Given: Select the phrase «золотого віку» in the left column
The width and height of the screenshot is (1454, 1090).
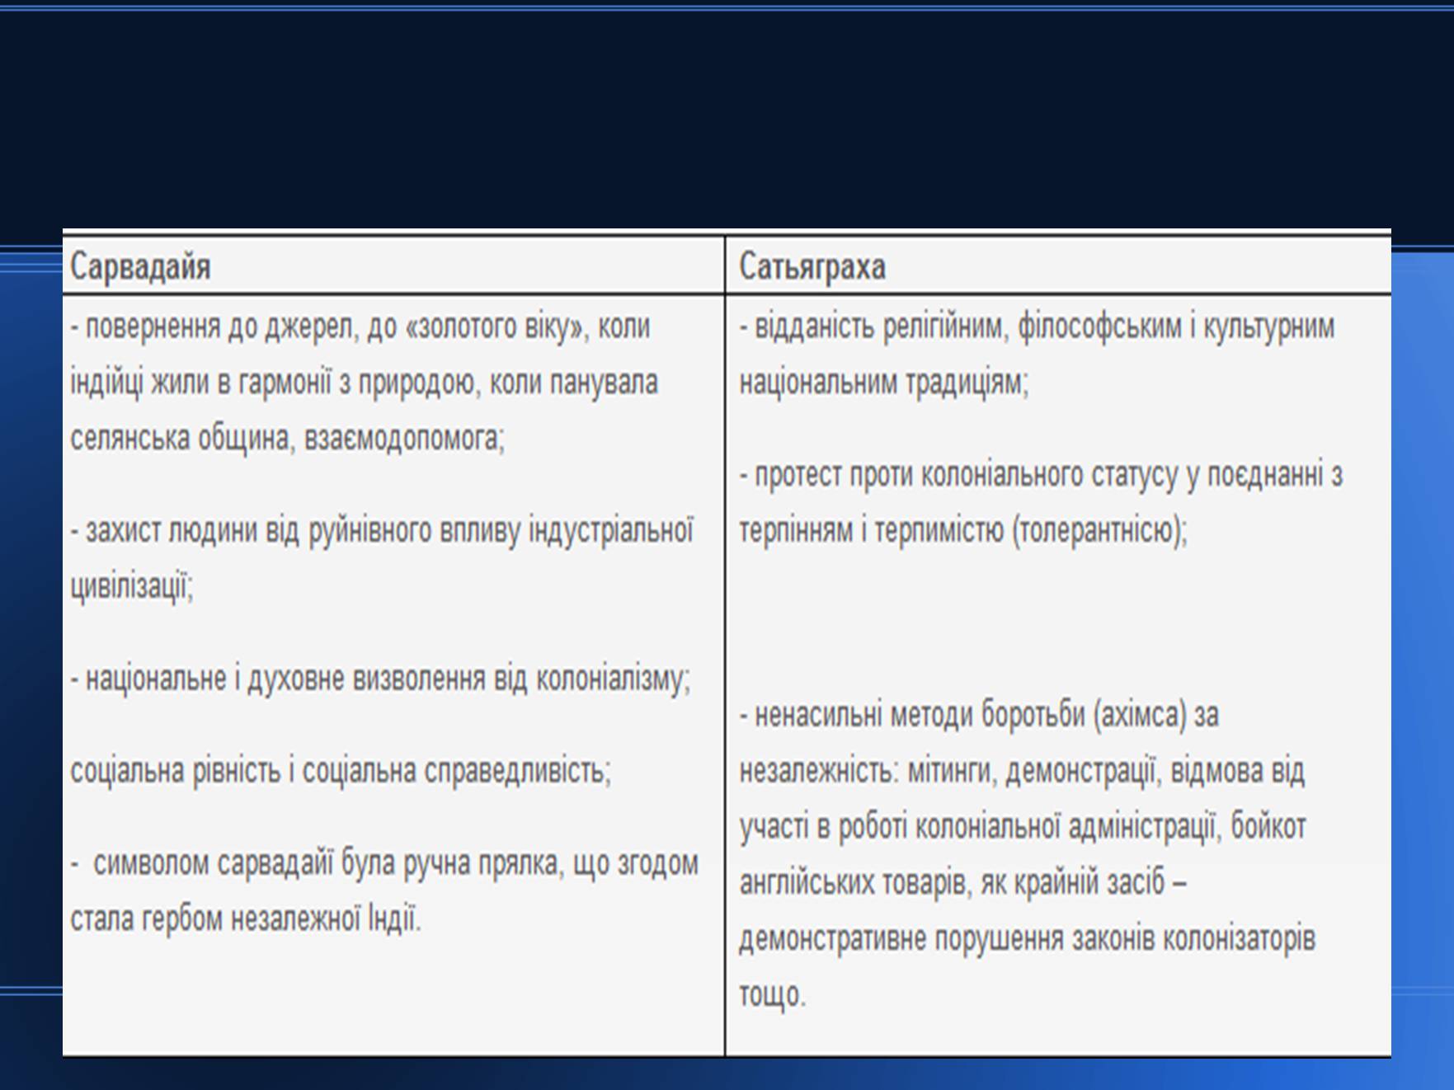Looking at the screenshot, I should (495, 327).
